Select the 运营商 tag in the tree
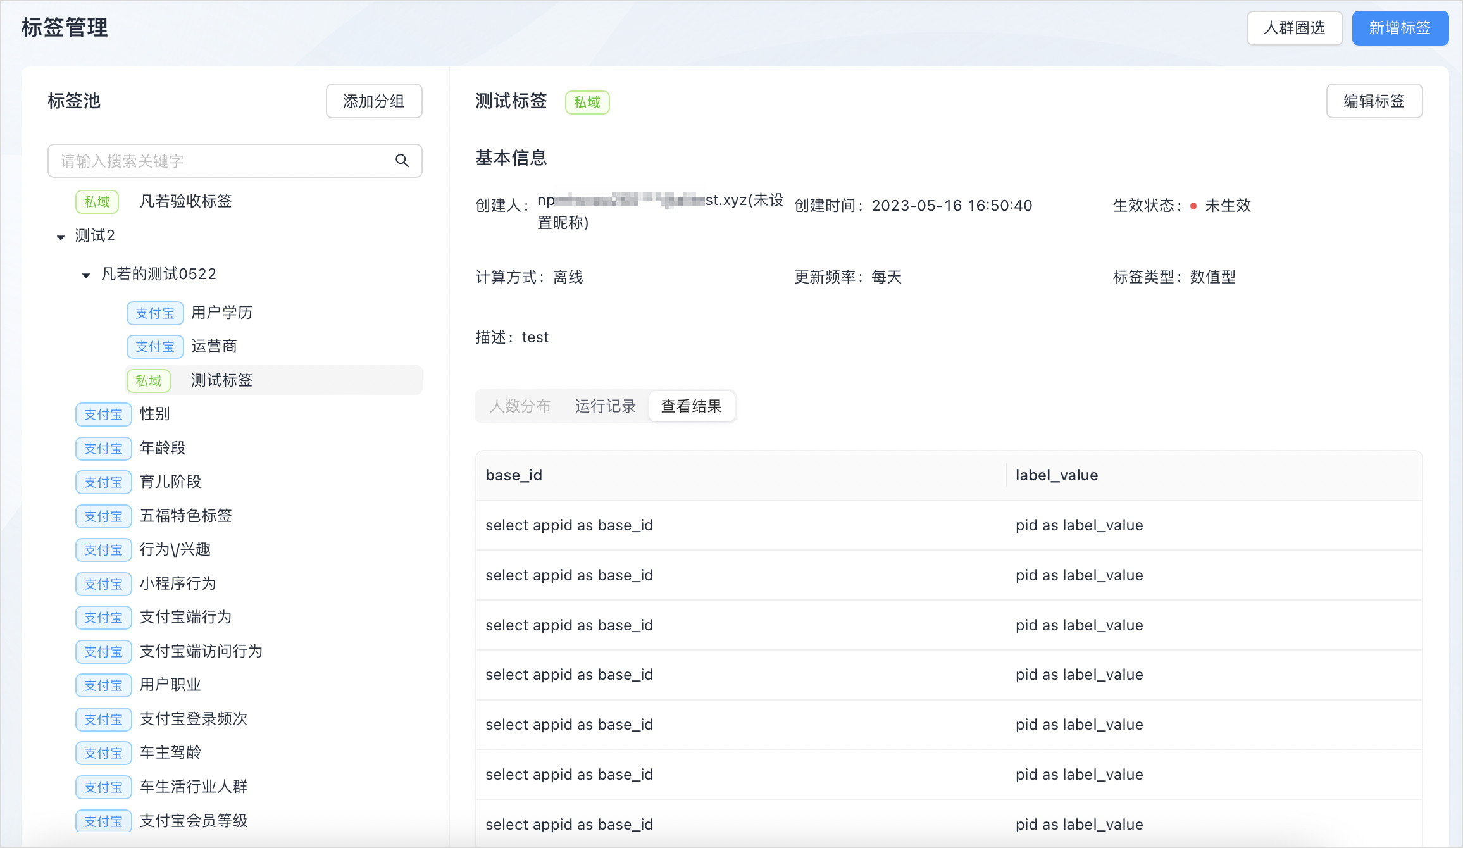This screenshot has width=1463, height=848. click(214, 346)
